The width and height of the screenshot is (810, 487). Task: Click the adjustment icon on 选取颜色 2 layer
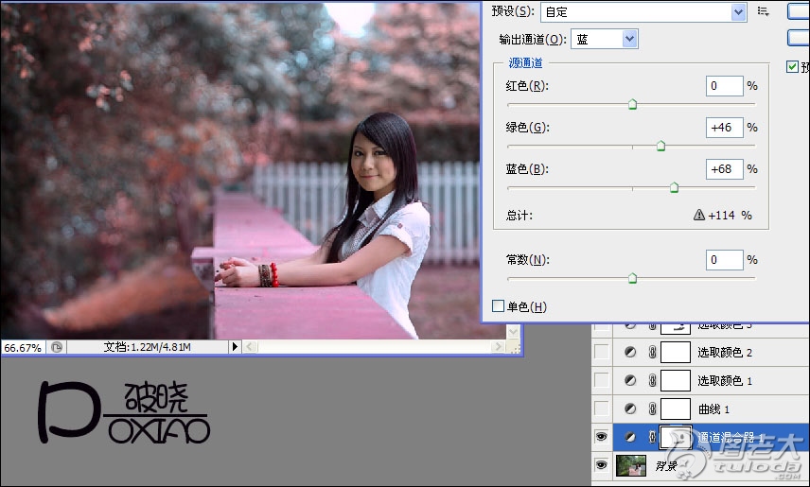[x=630, y=352]
